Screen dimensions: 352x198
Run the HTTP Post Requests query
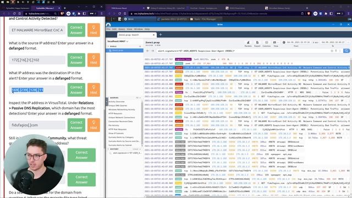point(117,129)
